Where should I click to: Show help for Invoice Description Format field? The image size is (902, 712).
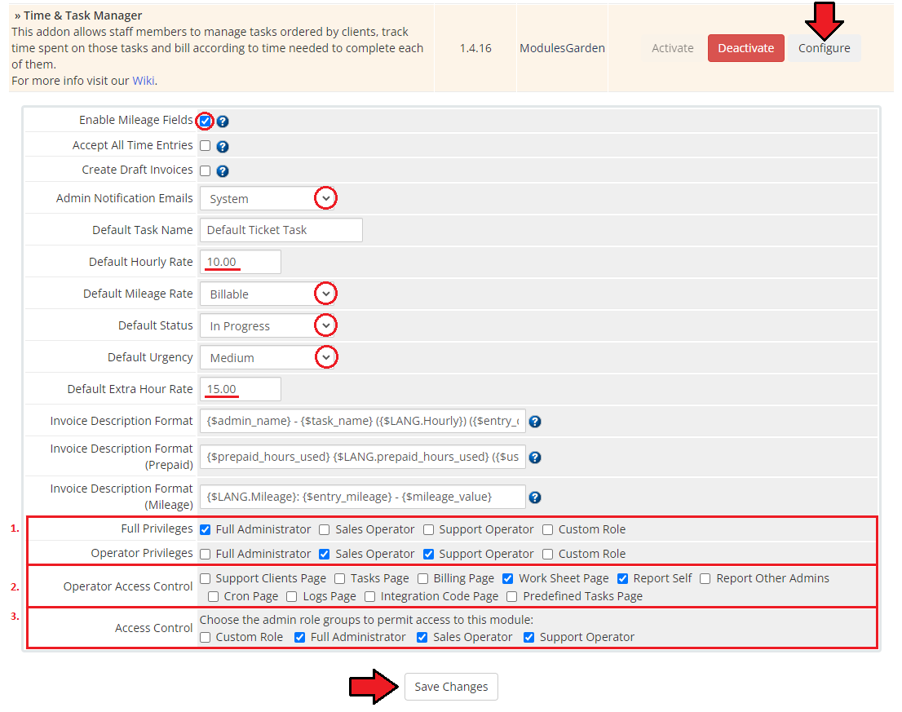pyautogui.click(x=535, y=422)
